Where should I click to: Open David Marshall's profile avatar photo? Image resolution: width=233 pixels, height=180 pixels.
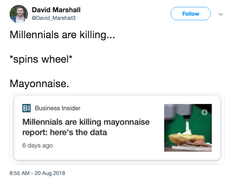(18, 14)
